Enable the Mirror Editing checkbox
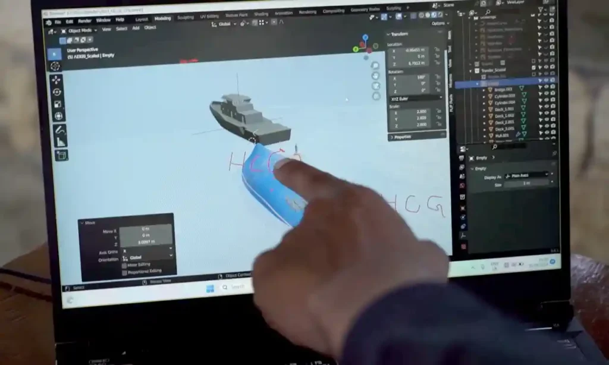609x365 pixels. [124, 266]
